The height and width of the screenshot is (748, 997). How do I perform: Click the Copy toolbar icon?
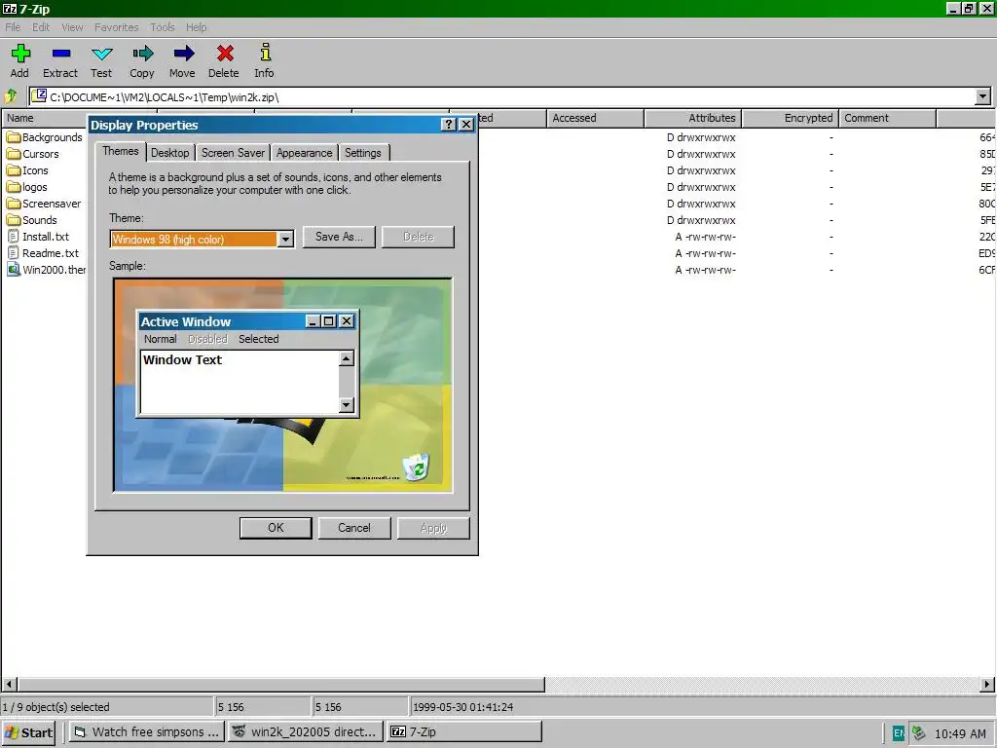click(x=142, y=54)
